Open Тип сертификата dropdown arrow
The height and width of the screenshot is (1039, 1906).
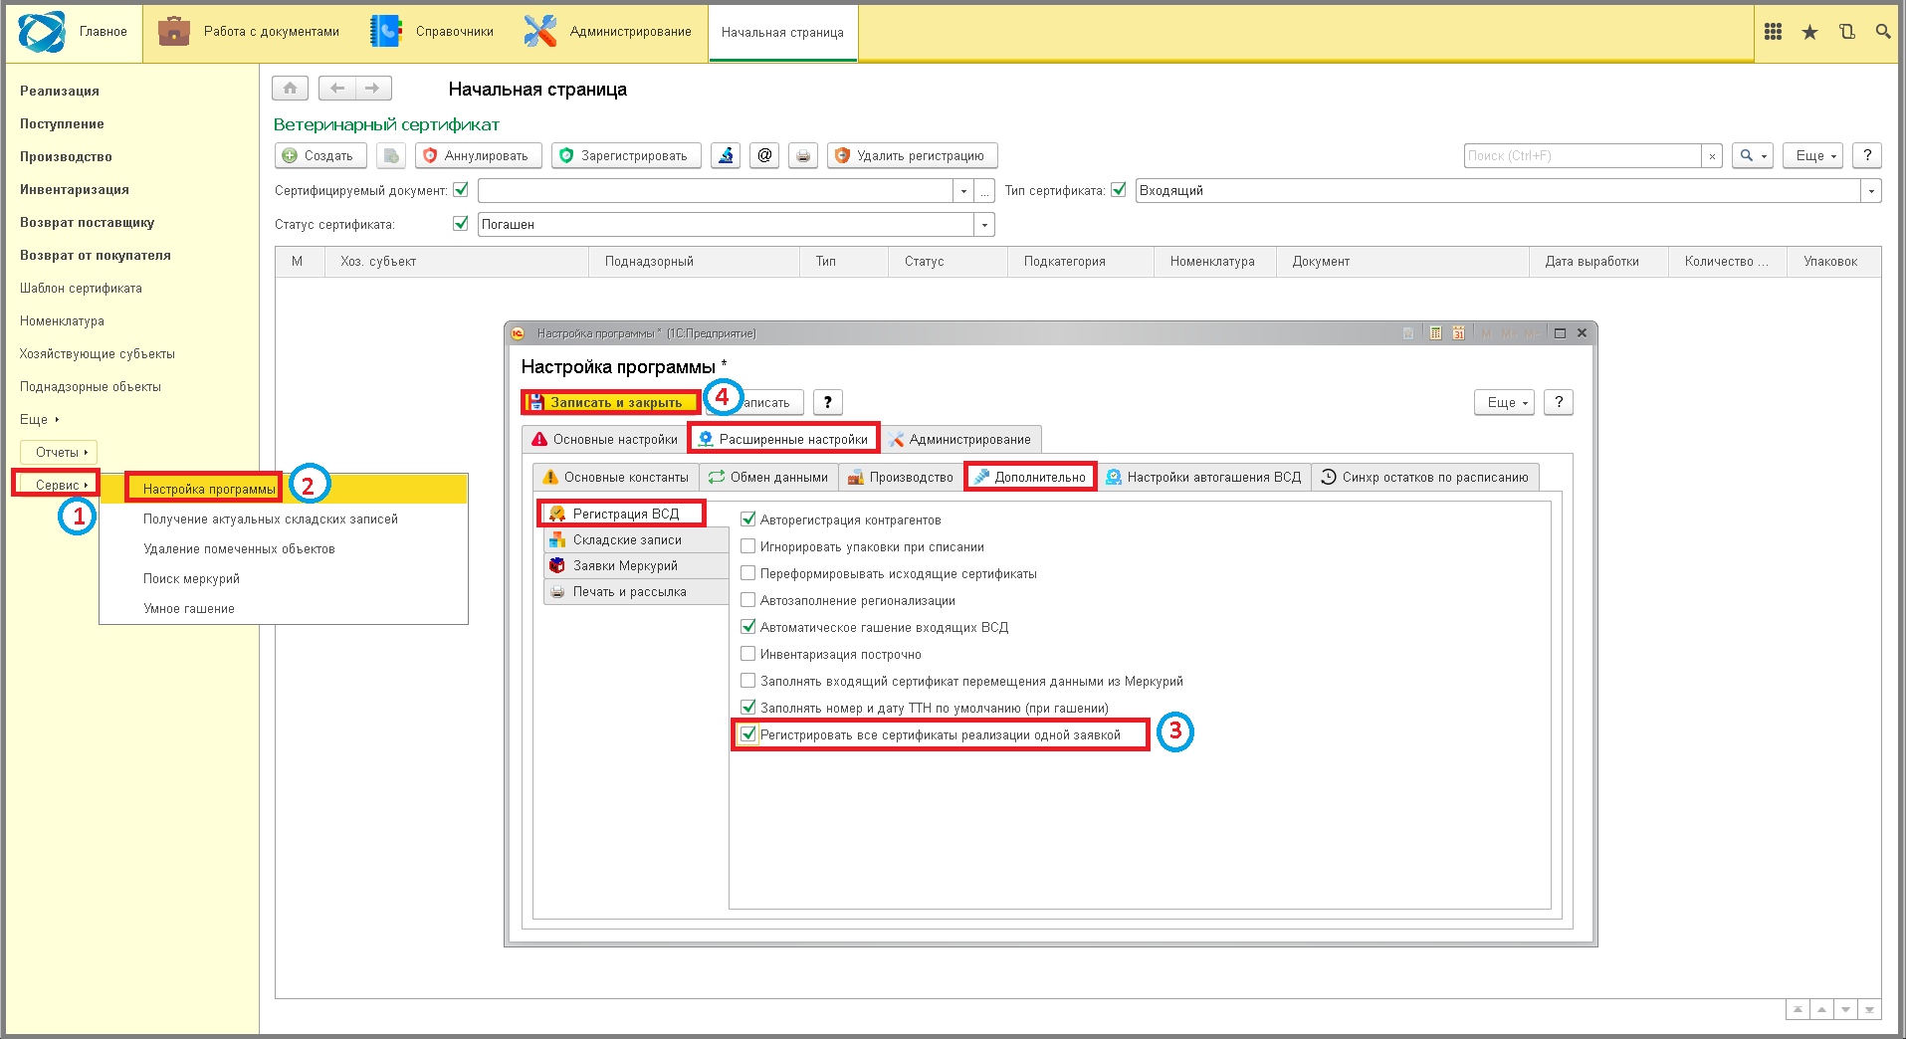pos(1871,191)
